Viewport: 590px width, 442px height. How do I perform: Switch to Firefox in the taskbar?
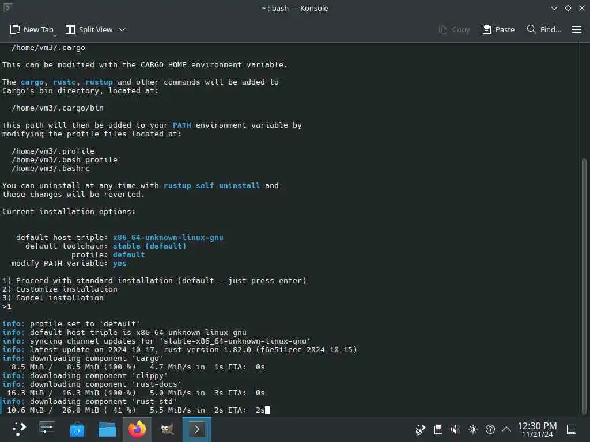[137, 429]
